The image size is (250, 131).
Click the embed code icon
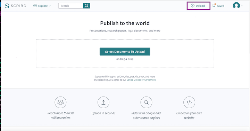pos(189,102)
